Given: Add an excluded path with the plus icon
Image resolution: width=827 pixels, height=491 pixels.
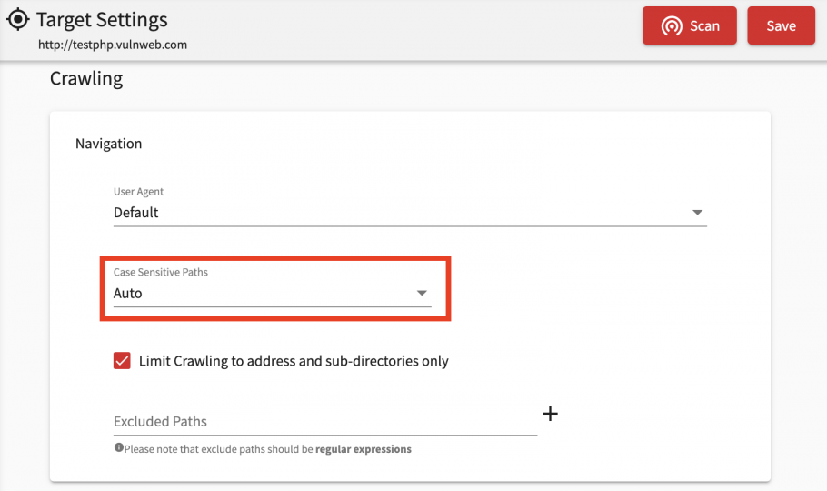Looking at the screenshot, I should pyautogui.click(x=550, y=414).
